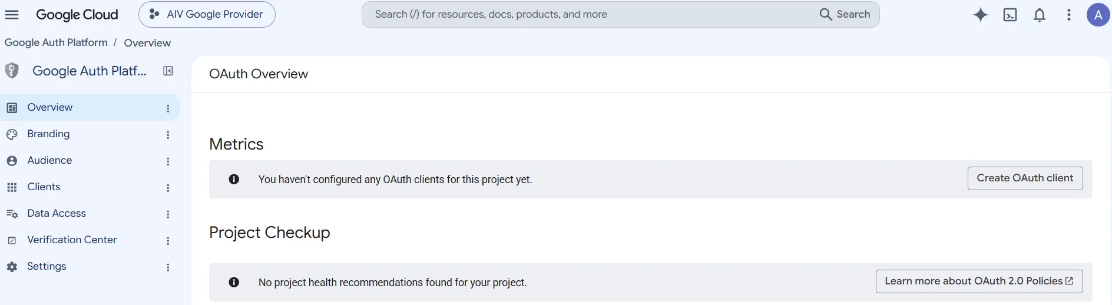Click the Audience person icon
The height and width of the screenshot is (305, 1112).
coord(12,161)
